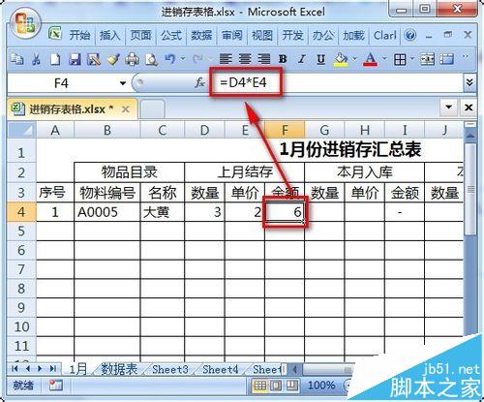
Task: Select the 1月 sheet tab
Action: [x=78, y=369]
